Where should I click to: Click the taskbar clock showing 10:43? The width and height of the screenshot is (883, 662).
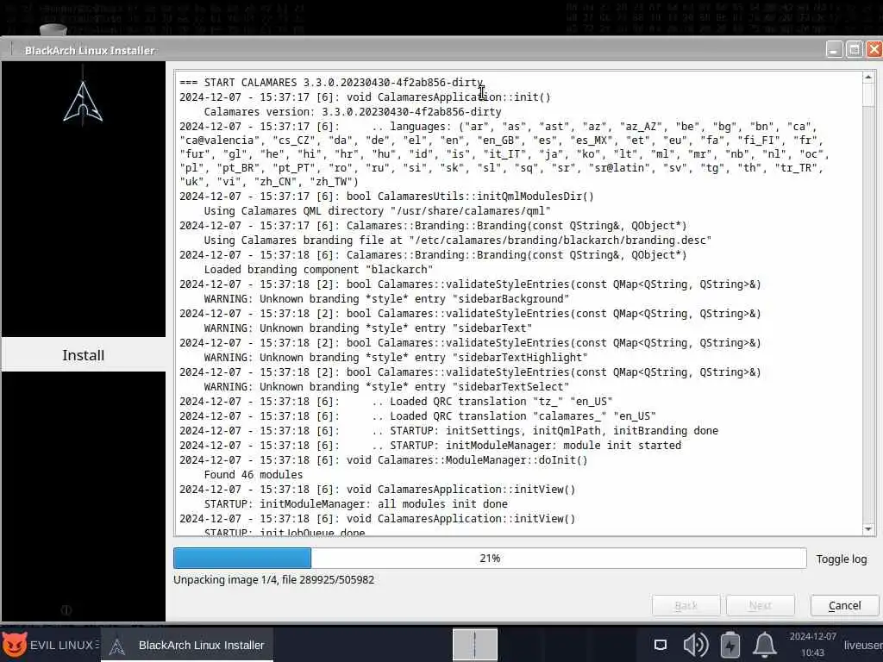[812, 645]
